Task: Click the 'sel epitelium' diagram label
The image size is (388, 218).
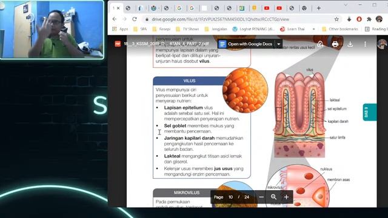Action: [x=337, y=109]
